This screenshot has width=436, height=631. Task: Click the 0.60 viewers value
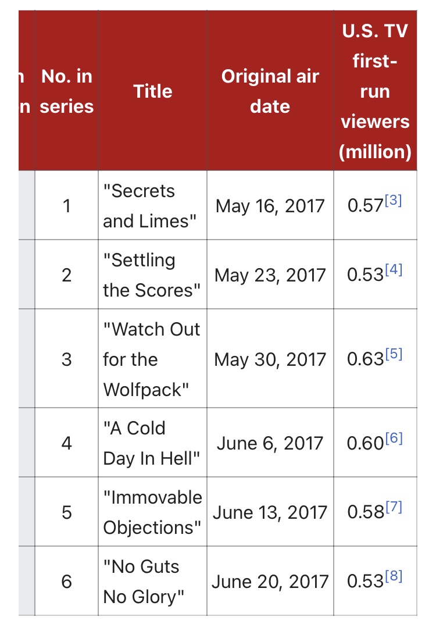pyautogui.click(x=365, y=444)
